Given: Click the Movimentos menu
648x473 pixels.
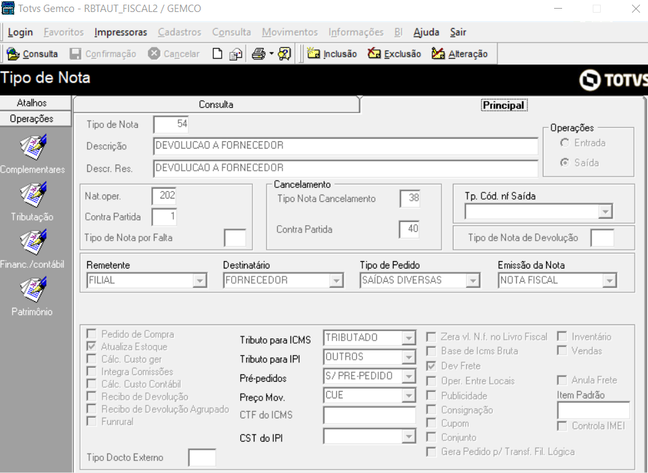Looking at the screenshot, I should pyautogui.click(x=290, y=32).
